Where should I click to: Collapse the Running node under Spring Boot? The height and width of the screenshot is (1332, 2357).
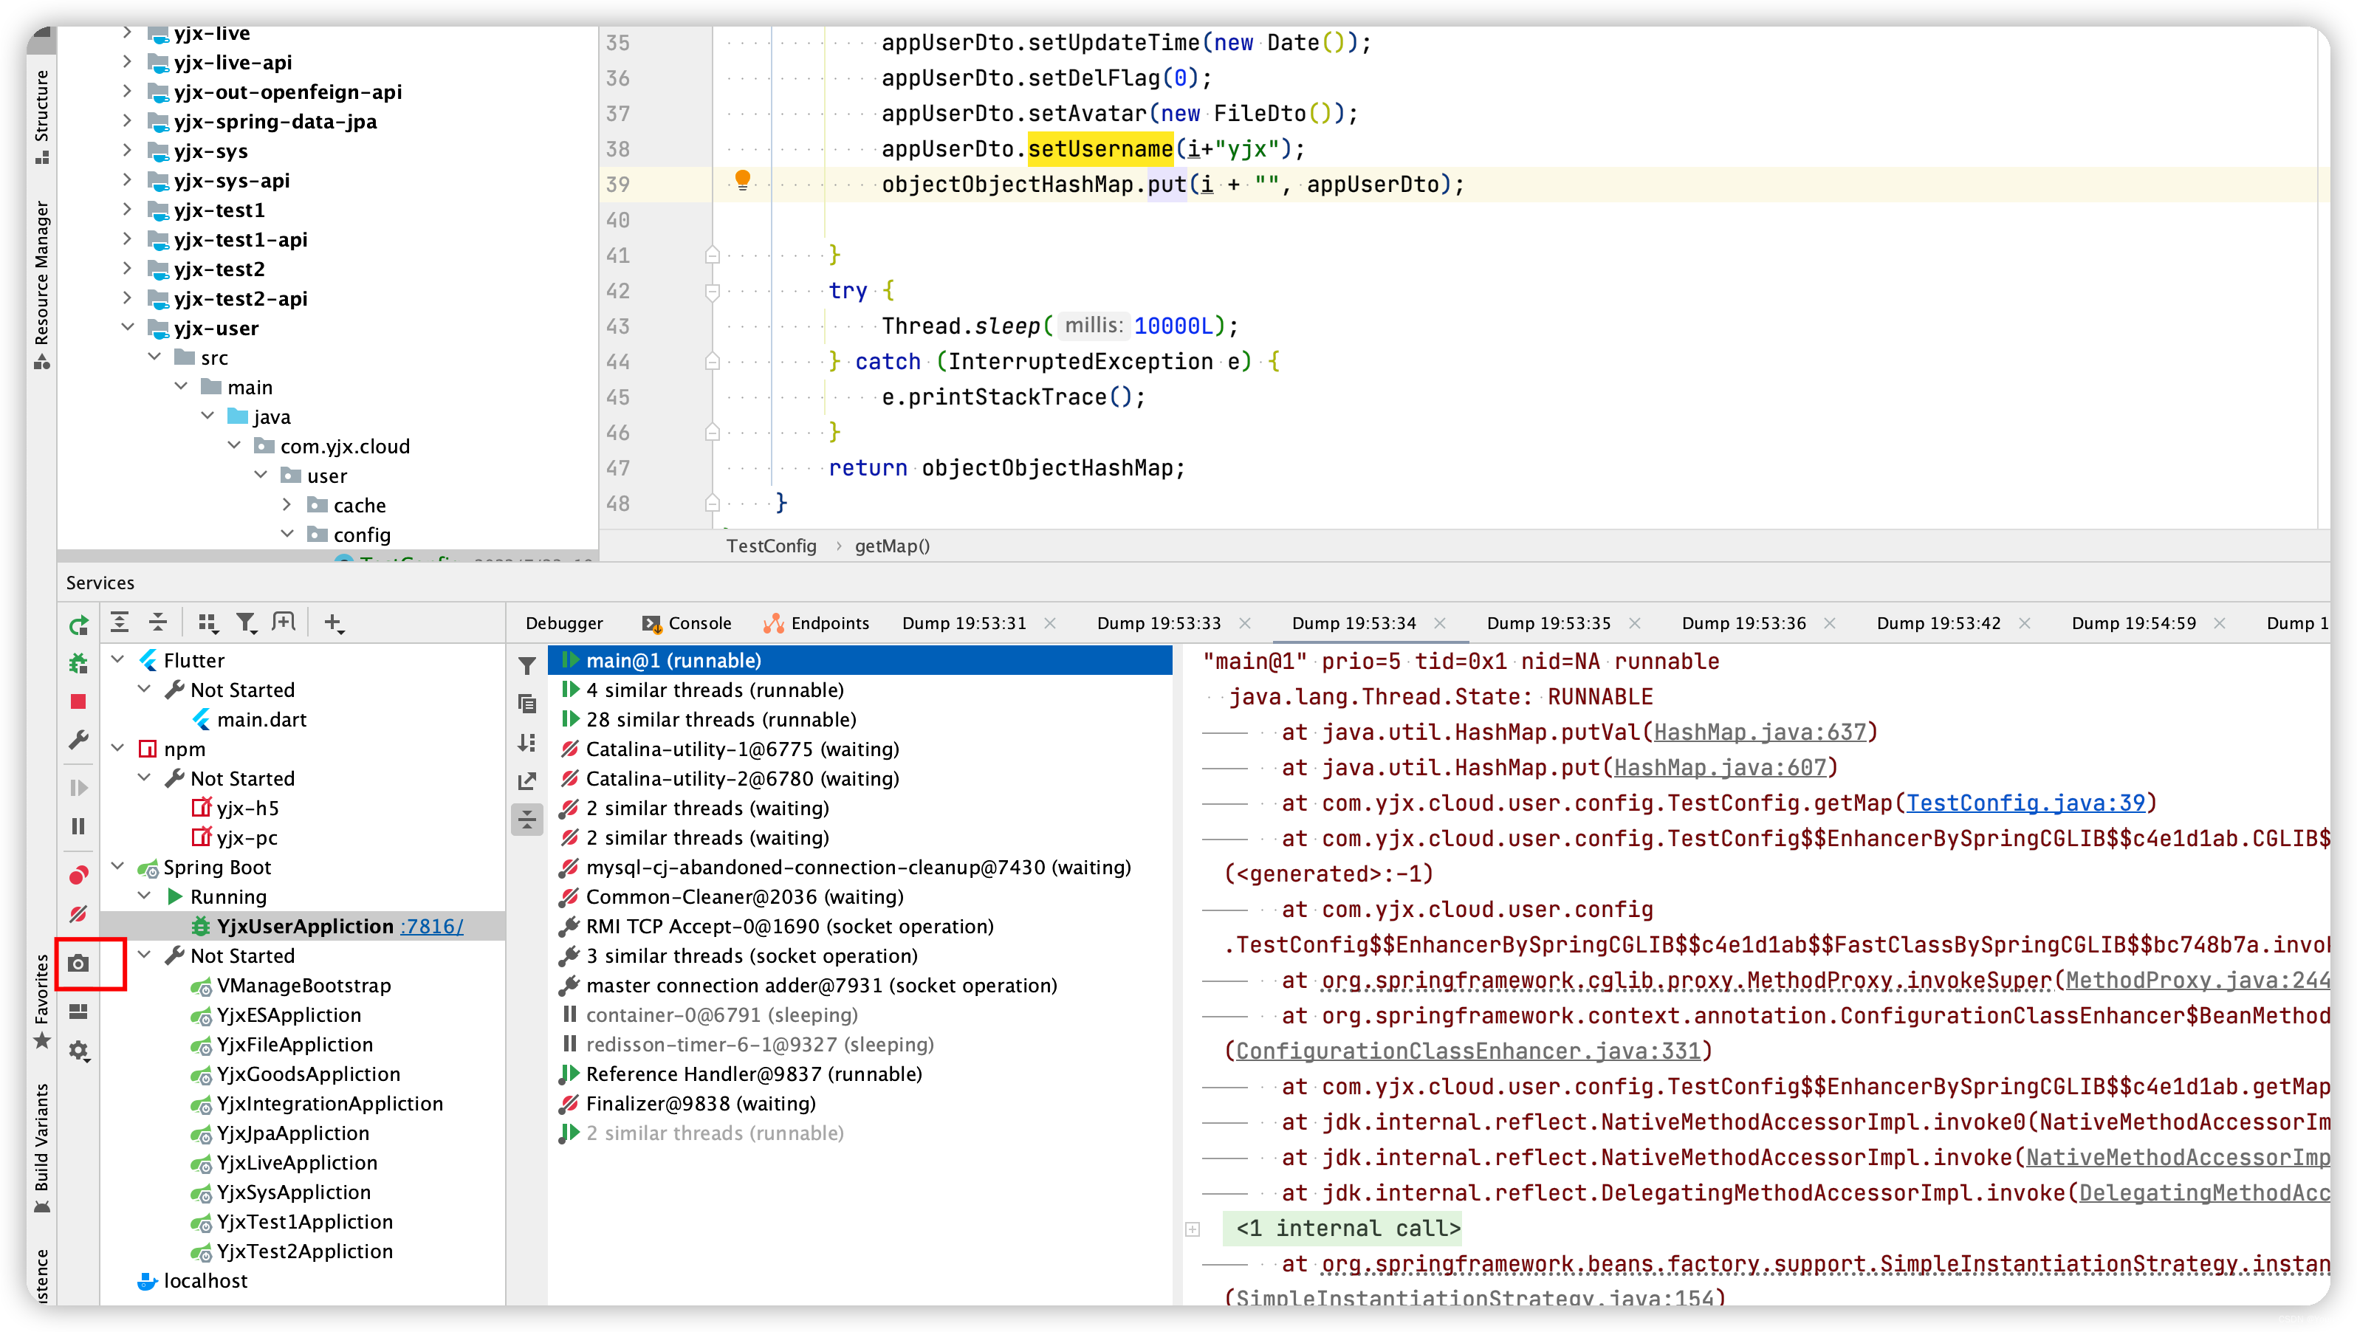pyautogui.click(x=145, y=896)
